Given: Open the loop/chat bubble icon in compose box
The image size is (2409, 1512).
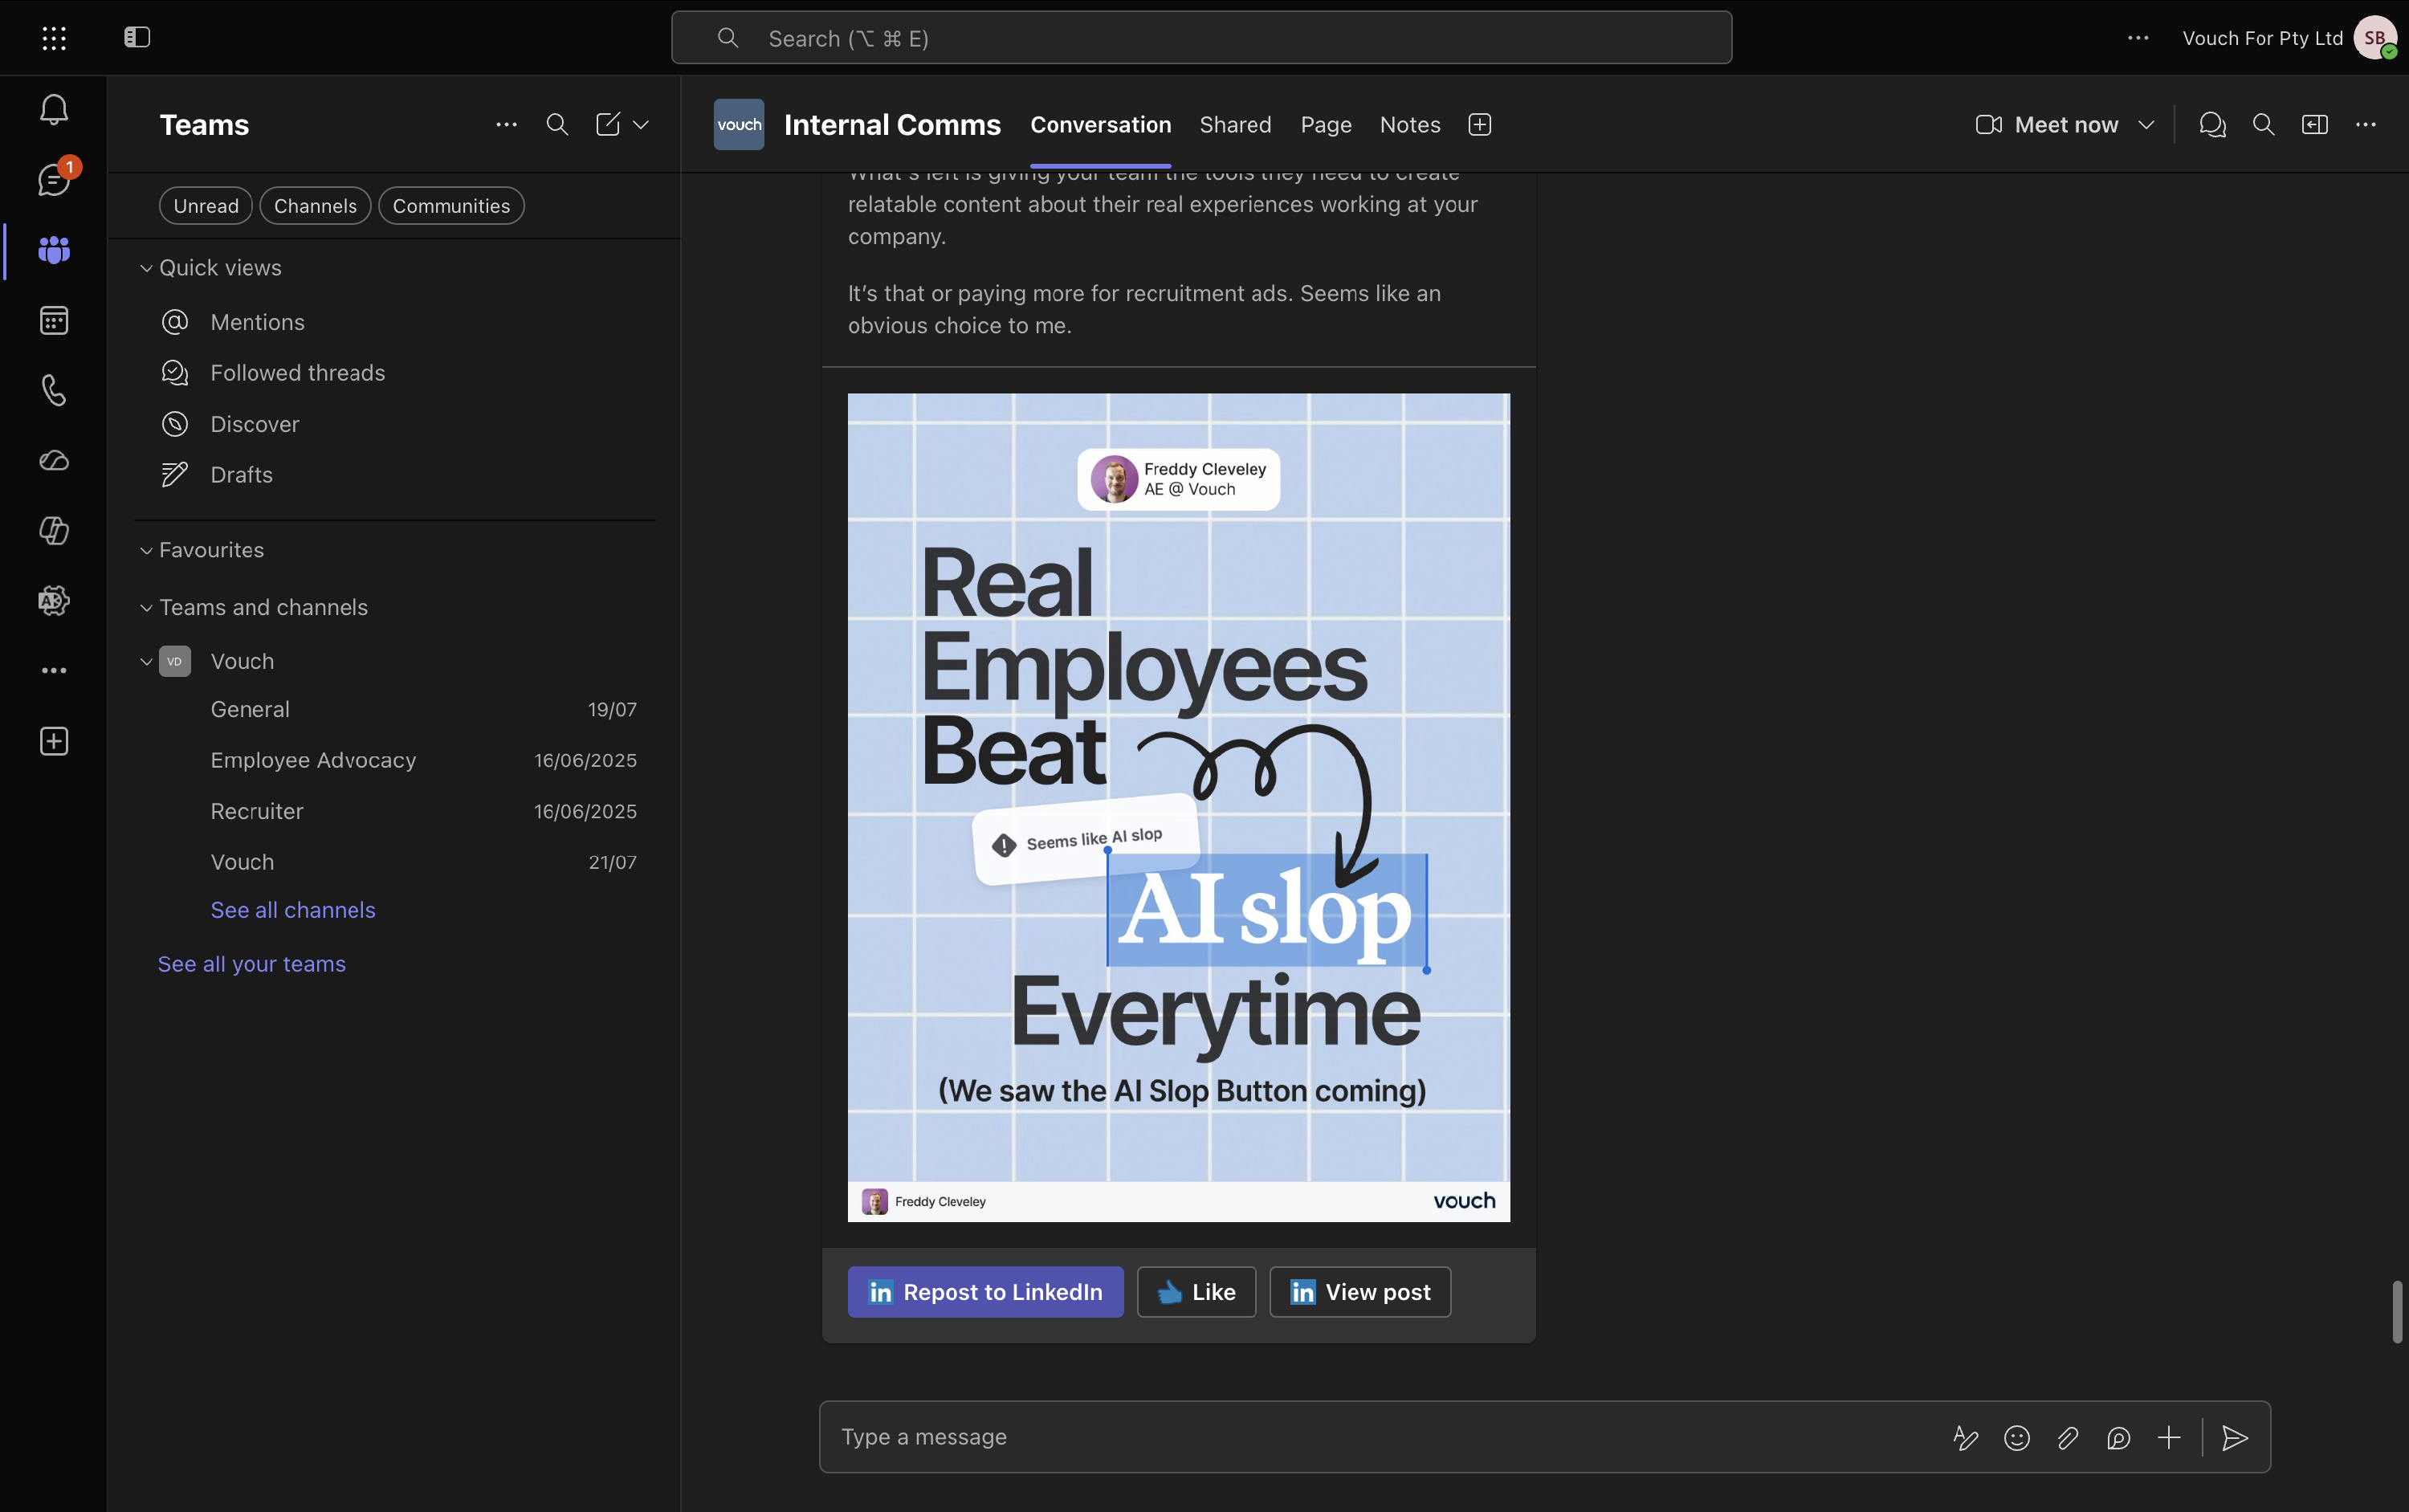Looking at the screenshot, I should coord(2118,1438).
